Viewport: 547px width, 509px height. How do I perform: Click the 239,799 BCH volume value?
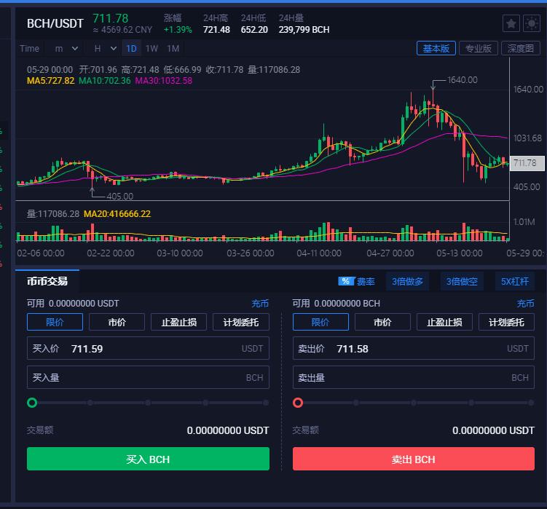point(304,30)
